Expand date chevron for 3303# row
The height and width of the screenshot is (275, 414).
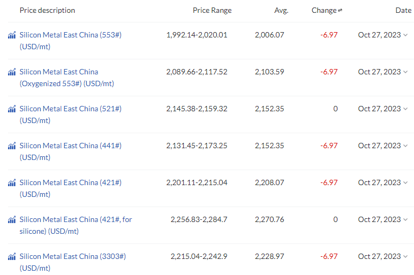pos(405,257)
